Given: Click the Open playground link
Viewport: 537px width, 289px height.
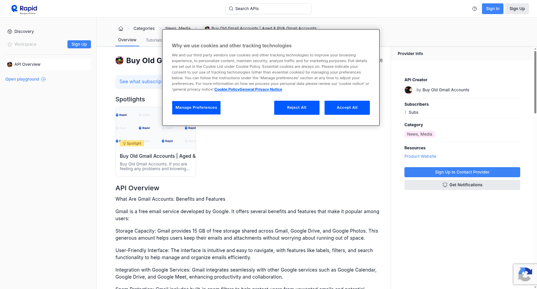Looking at the screenshot, I should (26, 79).
